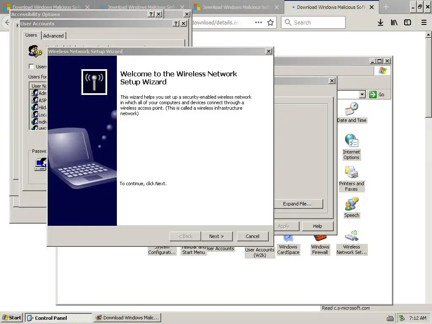Close the Wireless Network Setup Wizard window
Image resolution: width=432 pixels, height=324 pixels.
point(269,51)
